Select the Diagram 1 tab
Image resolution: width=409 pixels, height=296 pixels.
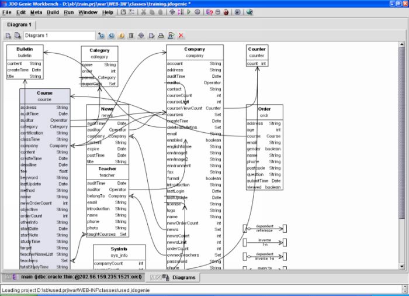pos(19,25)
